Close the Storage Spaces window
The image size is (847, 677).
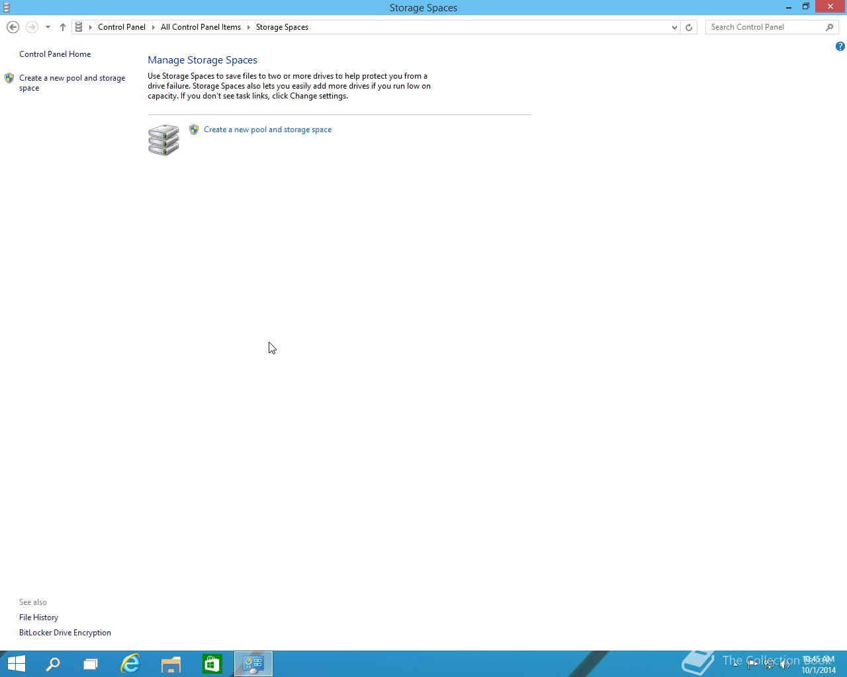pos(830,7)
